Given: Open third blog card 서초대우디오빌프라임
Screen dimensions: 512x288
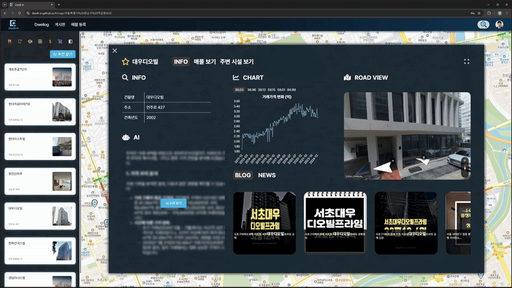Looking at the screenshot, I should pos(406,223).
